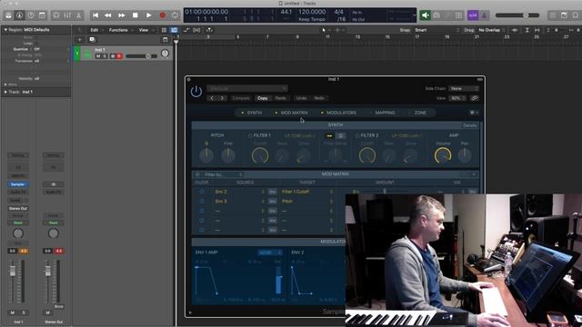
Task: Click the Details button in Synth section
Action: point(469,125)
